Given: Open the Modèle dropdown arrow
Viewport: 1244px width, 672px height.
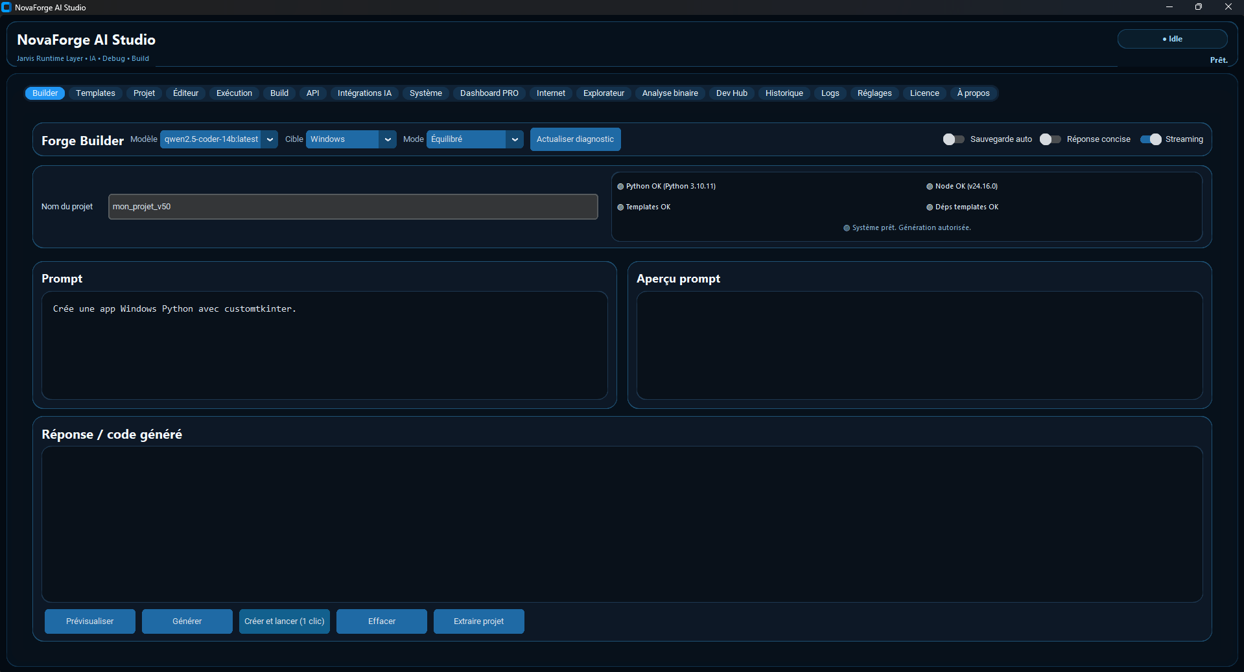Looking at the screenshot, I should 270,139.
